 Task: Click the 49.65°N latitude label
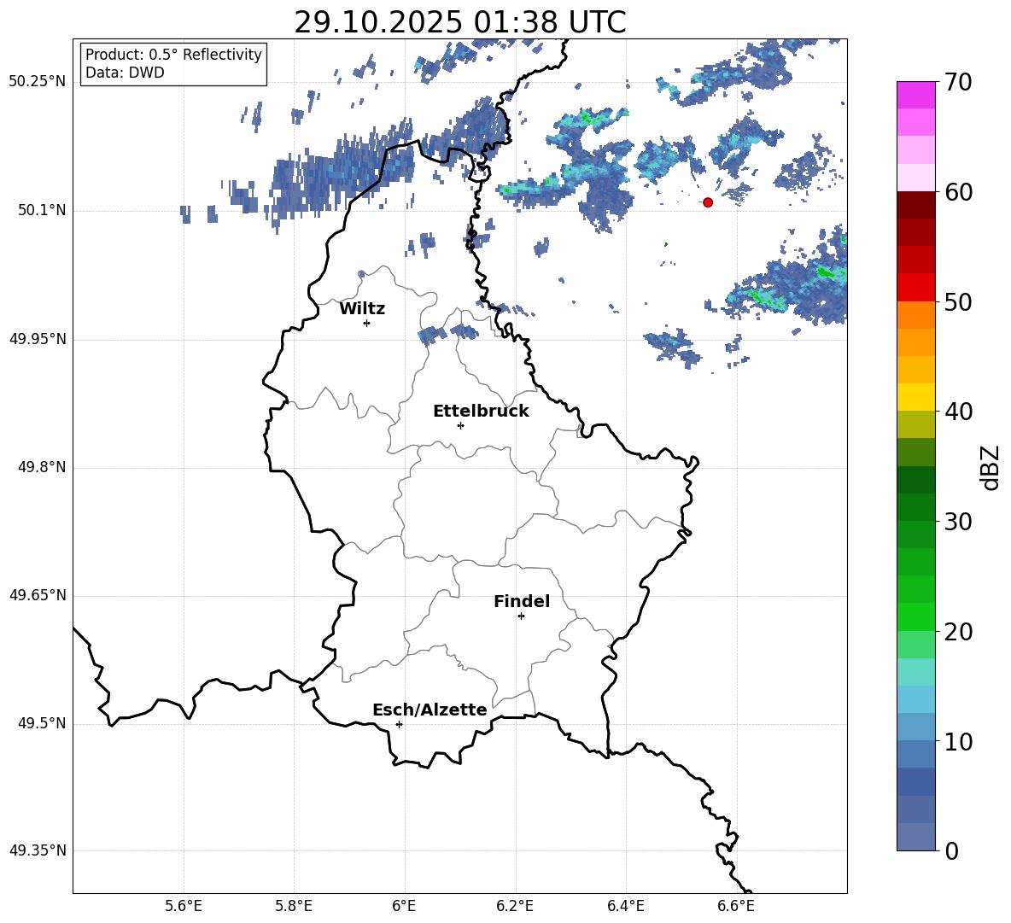(38, 595)
